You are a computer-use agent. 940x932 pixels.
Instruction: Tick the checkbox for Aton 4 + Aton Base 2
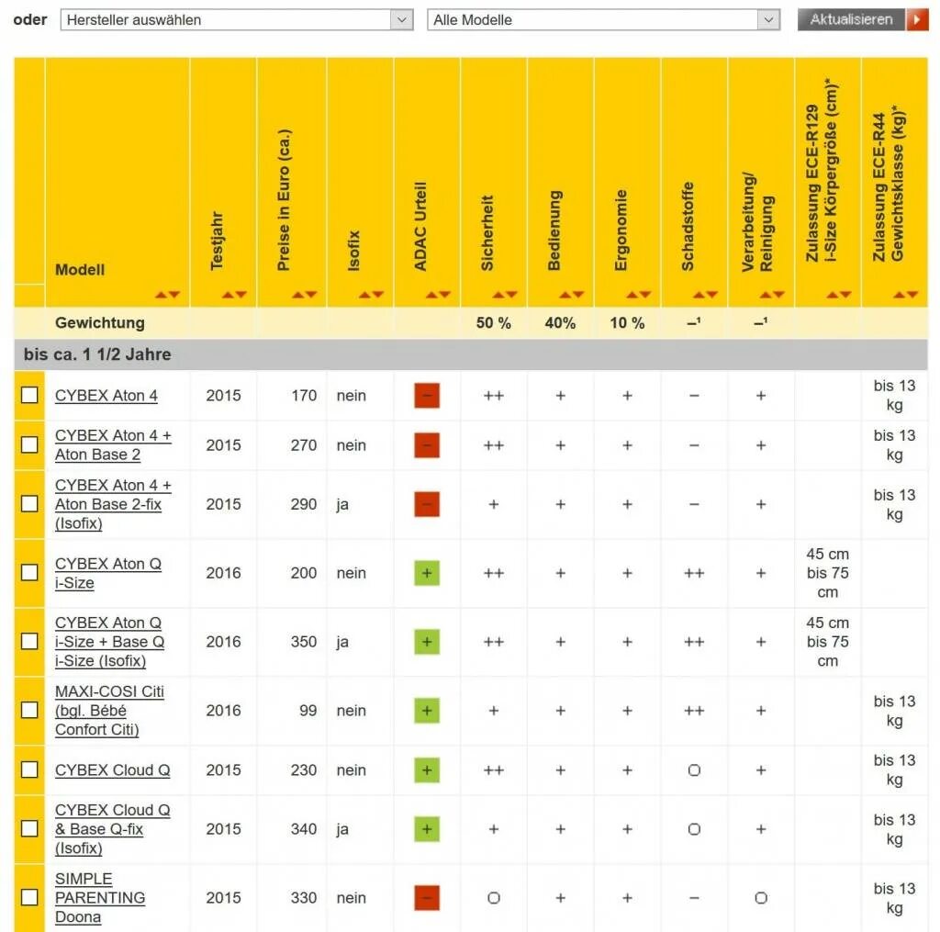coord(29,445)
